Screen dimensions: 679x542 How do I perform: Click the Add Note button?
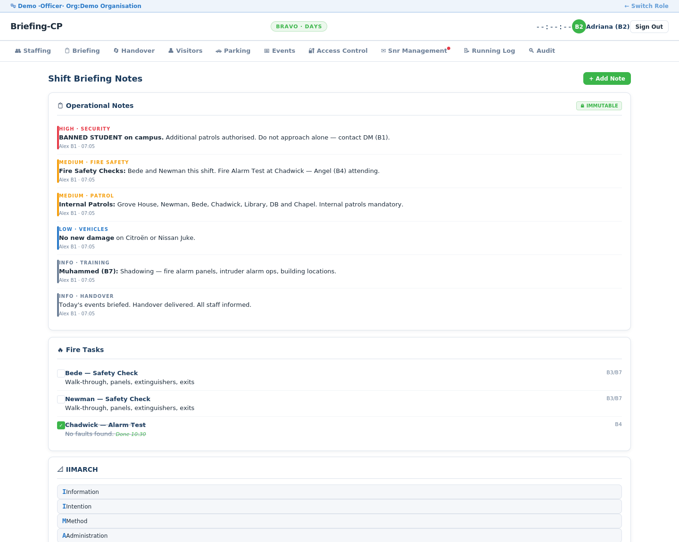pos(607,79)
